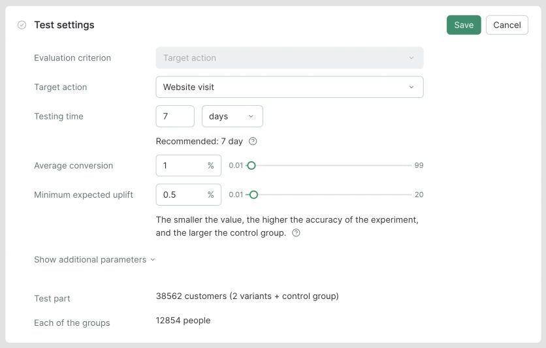
Task: Open the days unit dropdown
Action: pyautogui.click(x=232, y=116)
